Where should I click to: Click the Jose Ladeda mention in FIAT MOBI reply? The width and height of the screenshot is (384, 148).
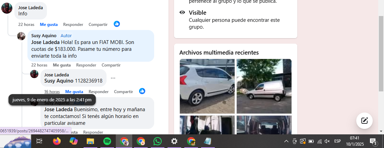(46, 42)
